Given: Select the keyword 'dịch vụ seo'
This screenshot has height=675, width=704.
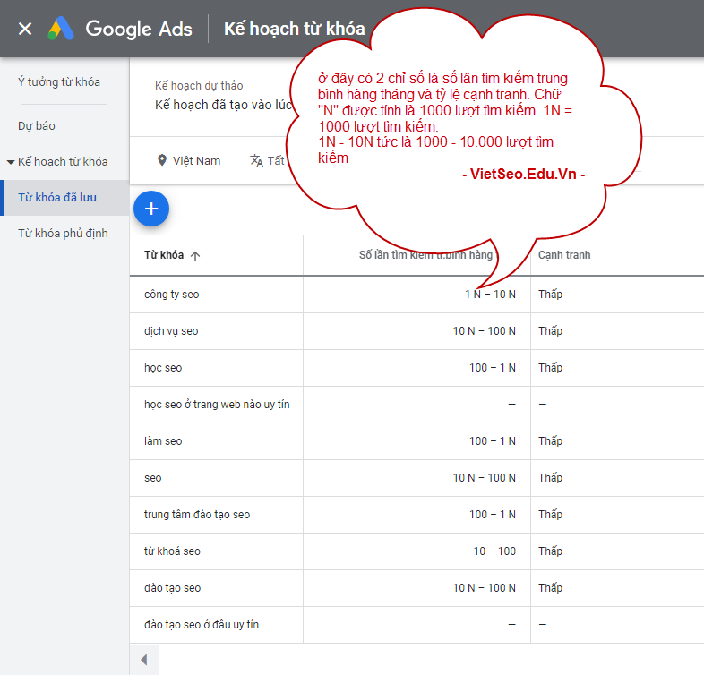Looking at the screenshot, I should coord(171,331).
